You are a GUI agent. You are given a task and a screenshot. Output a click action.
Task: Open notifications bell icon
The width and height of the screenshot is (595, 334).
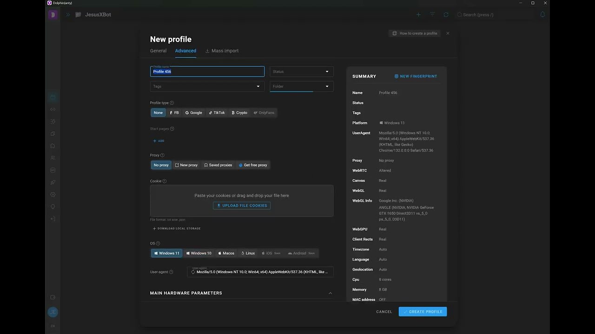click(542, 15)
